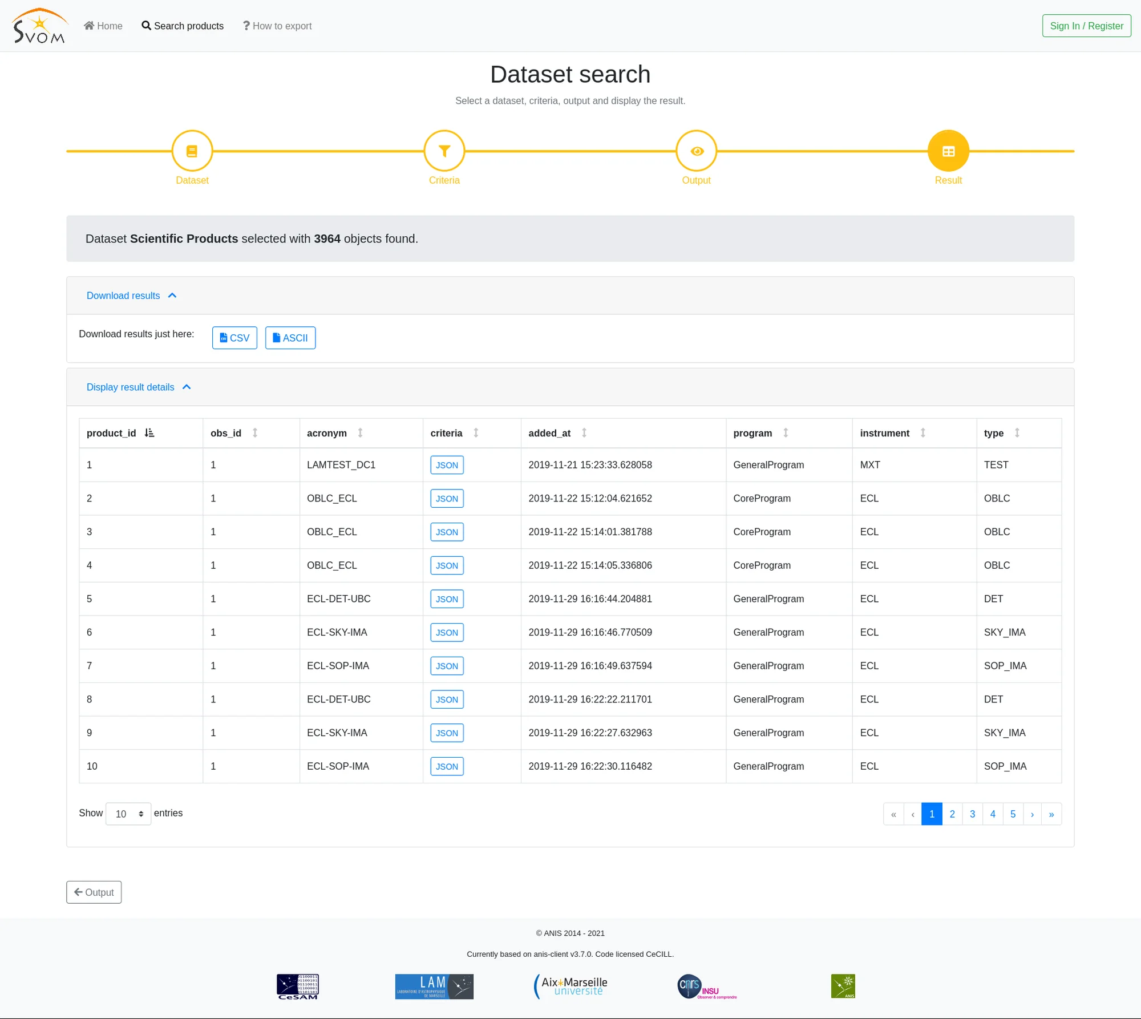Open JSON criteria for product 3
1141x1019 pixels.
[x=447, y=532]
